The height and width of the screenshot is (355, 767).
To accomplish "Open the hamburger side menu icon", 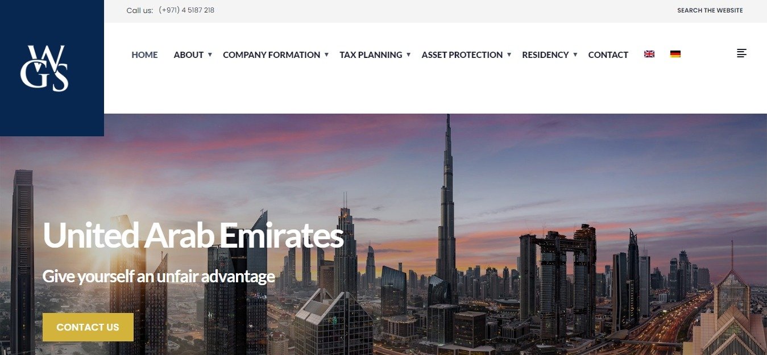I will coord(741,53).
